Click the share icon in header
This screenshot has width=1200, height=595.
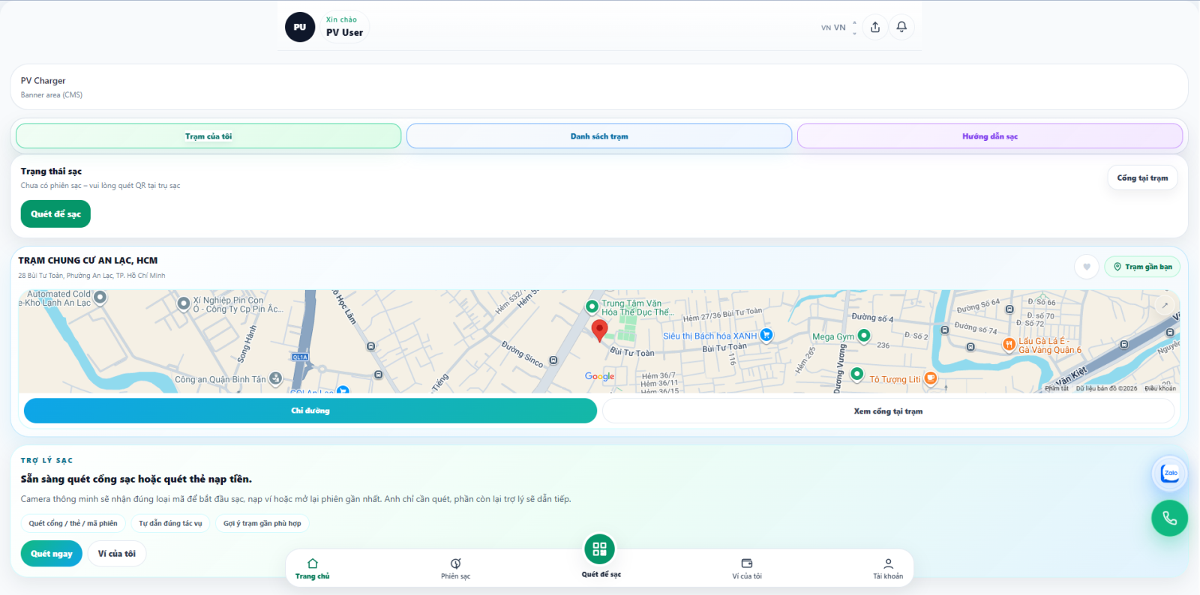click(x=875, y=27)
